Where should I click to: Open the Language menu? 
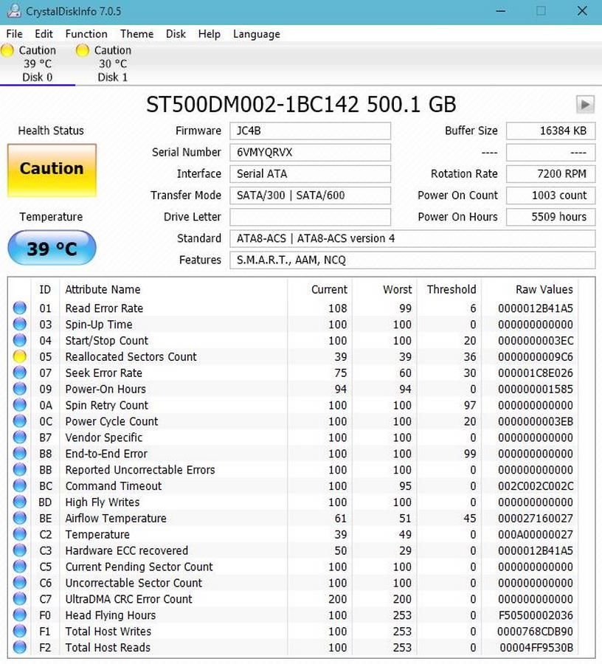pyautogui.click(x=257, y=34)
